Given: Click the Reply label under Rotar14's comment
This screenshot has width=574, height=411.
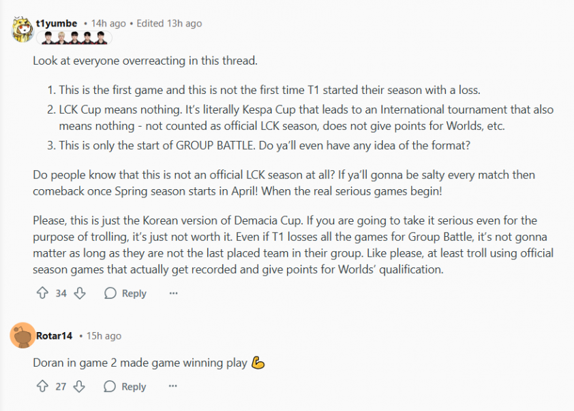Looking at the screenshot, I should pyautogui.click(x=134, y=387).
